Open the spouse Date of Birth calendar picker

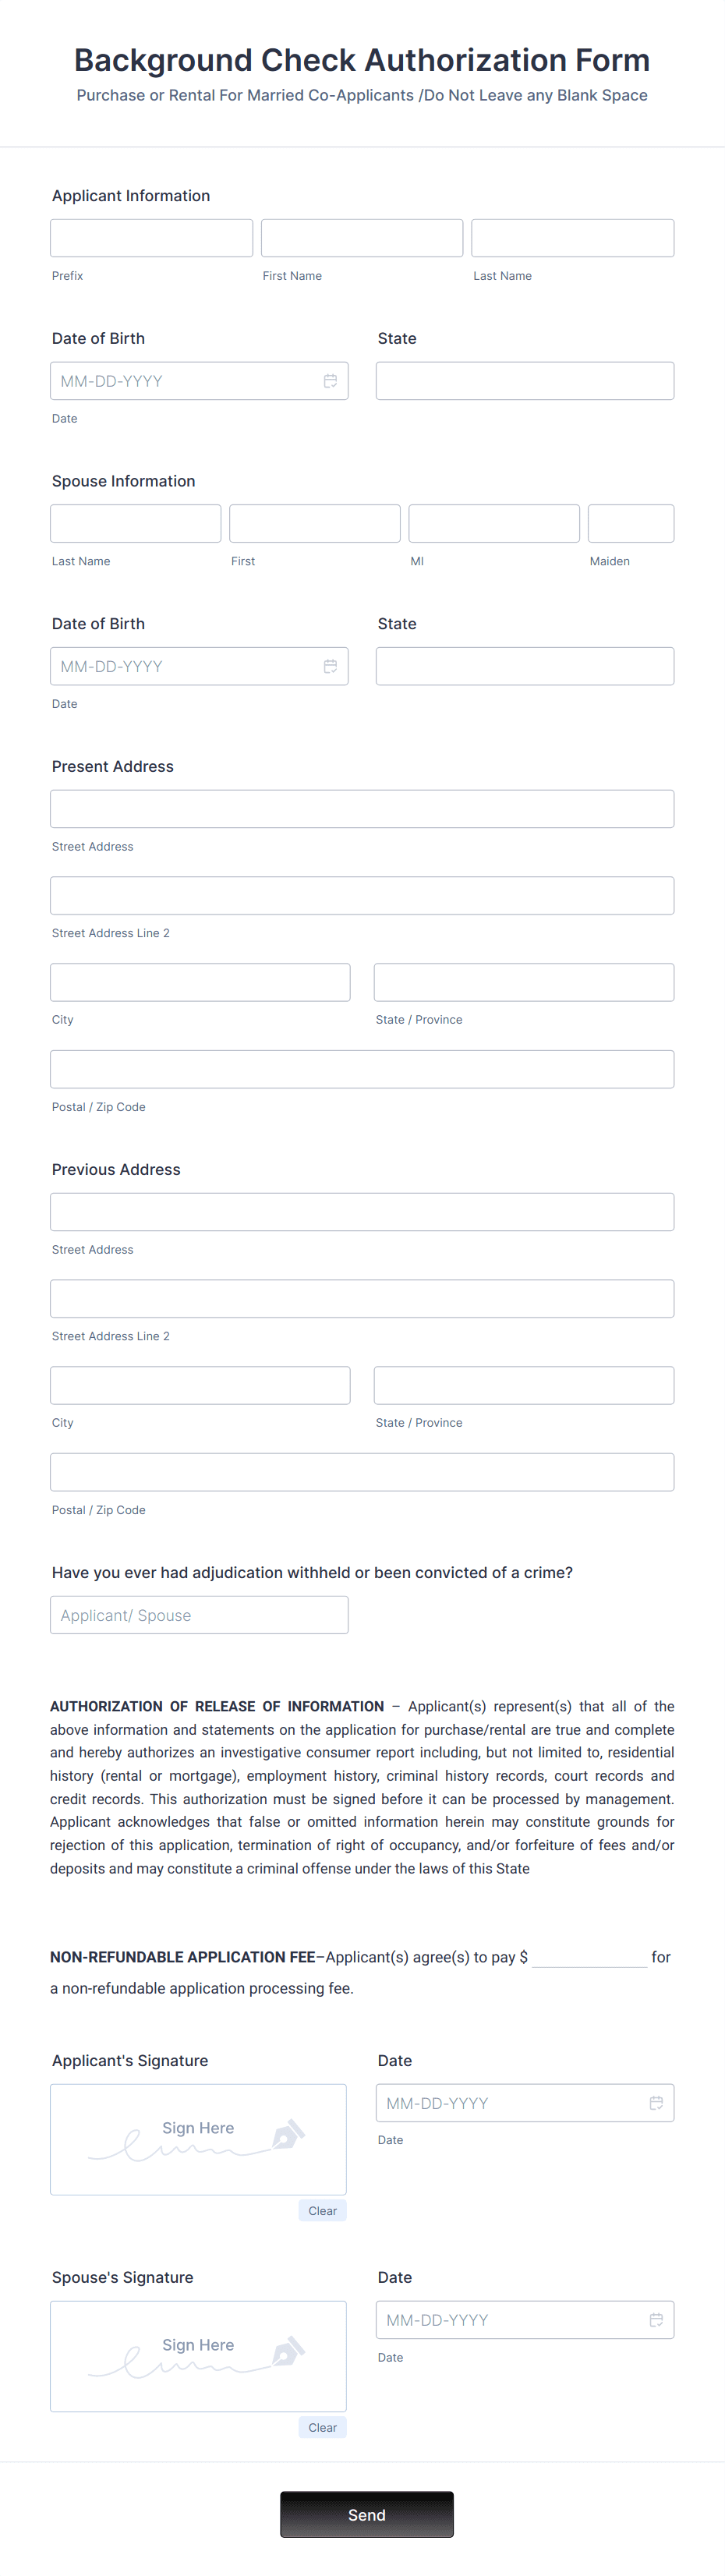333,665
